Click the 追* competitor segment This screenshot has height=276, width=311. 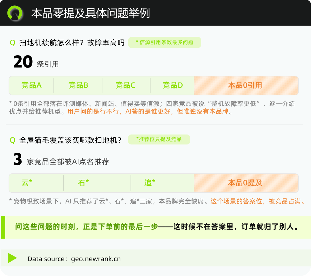click(162, 183)
